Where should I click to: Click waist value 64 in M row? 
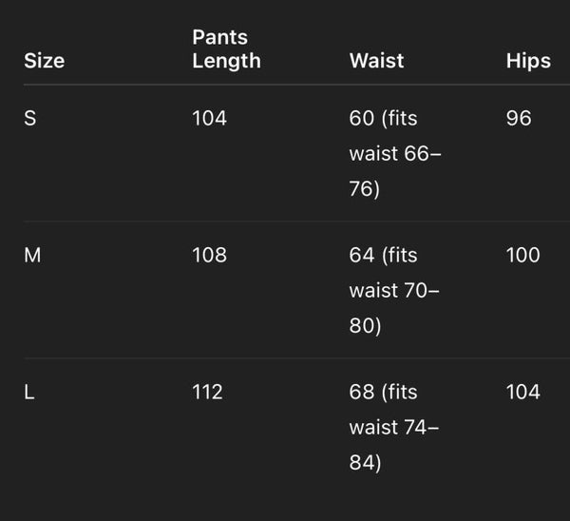(x=362, y=256)
